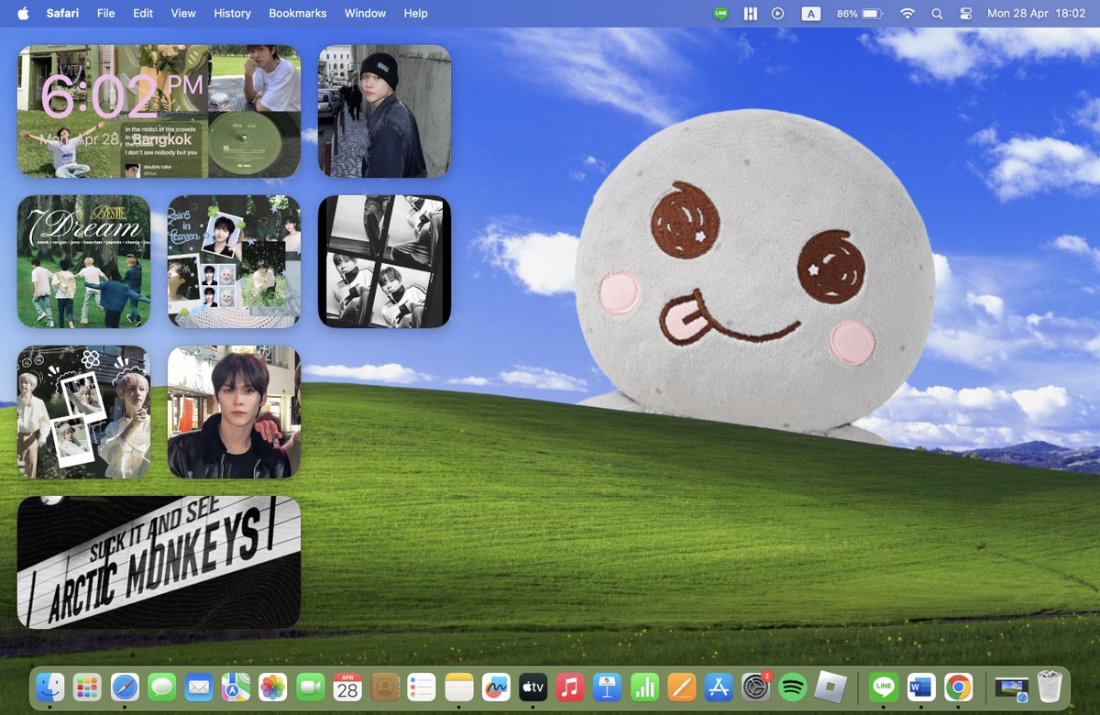Open System Settings with badge 2

[x=756, y=687]
